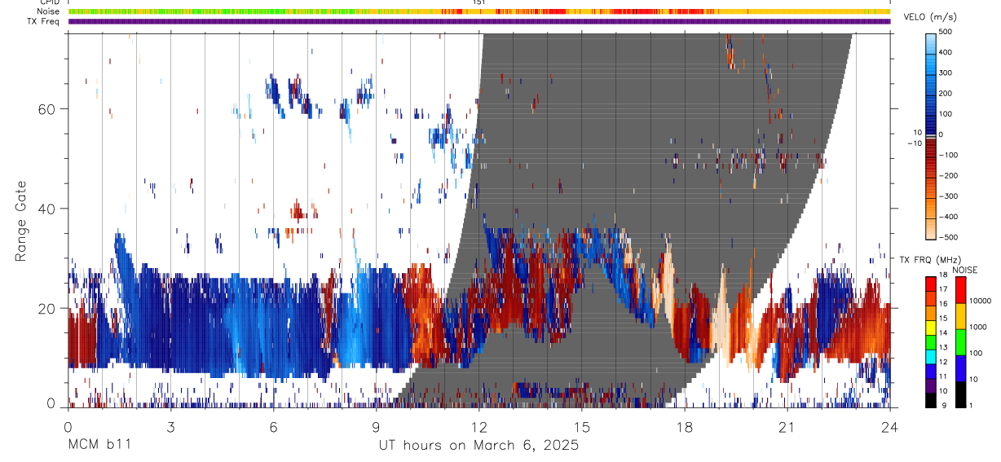
Task: Click the 'NOISE' legend title
Action: [964, 270]
